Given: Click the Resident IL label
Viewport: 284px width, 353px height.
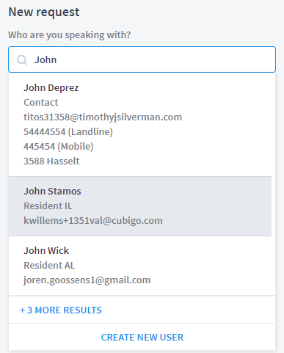Looking at the screenshot, I should (x=48, y=206).
